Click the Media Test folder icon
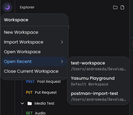The image size is (133, 115). (30, 103)
